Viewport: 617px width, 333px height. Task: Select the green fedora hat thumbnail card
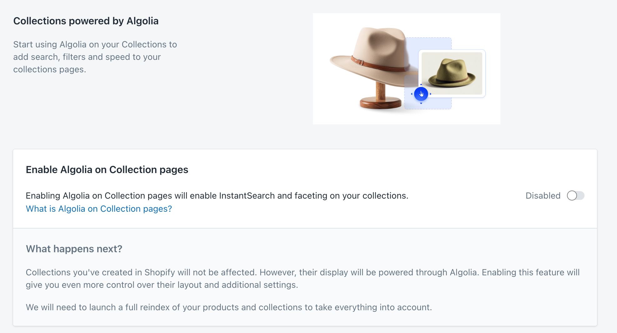click(x=452, y=73)
